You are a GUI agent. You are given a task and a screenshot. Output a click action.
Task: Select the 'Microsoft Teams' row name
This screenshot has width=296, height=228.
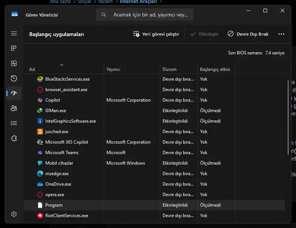pyautogui.click(x=62, y=153)
